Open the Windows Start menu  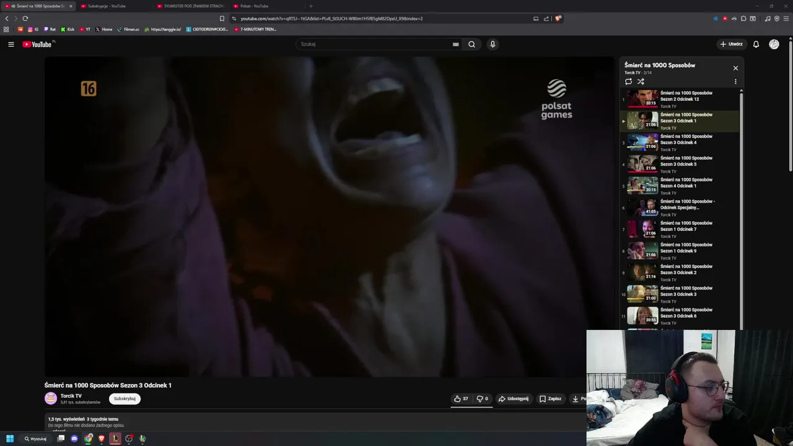point(10,439)
